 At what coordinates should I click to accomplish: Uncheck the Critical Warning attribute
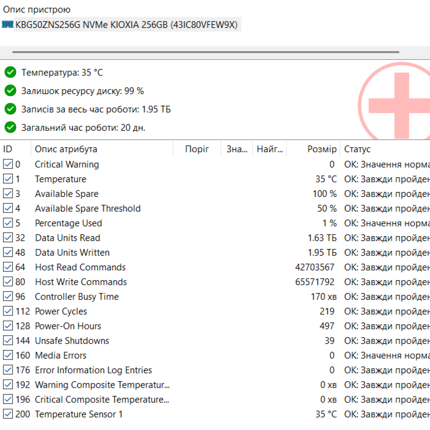click(x=7, y=164)
